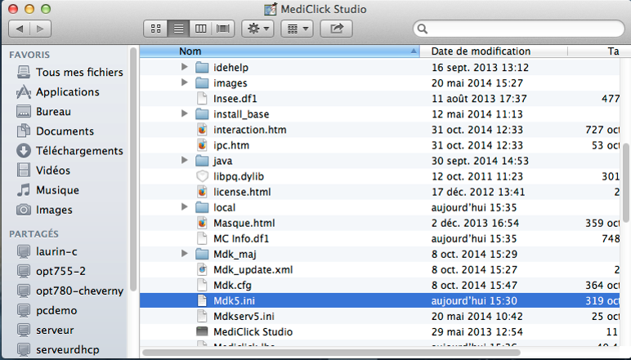
Task: Toggle list view mode button
Action: click(178, 29)
